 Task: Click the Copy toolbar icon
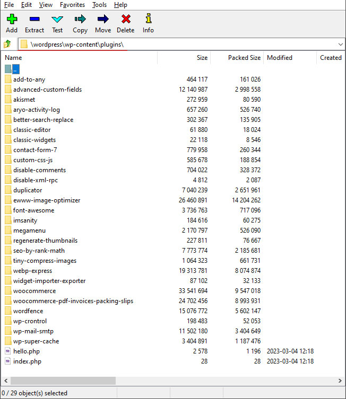pyautogui.click(x=80, y=19)
